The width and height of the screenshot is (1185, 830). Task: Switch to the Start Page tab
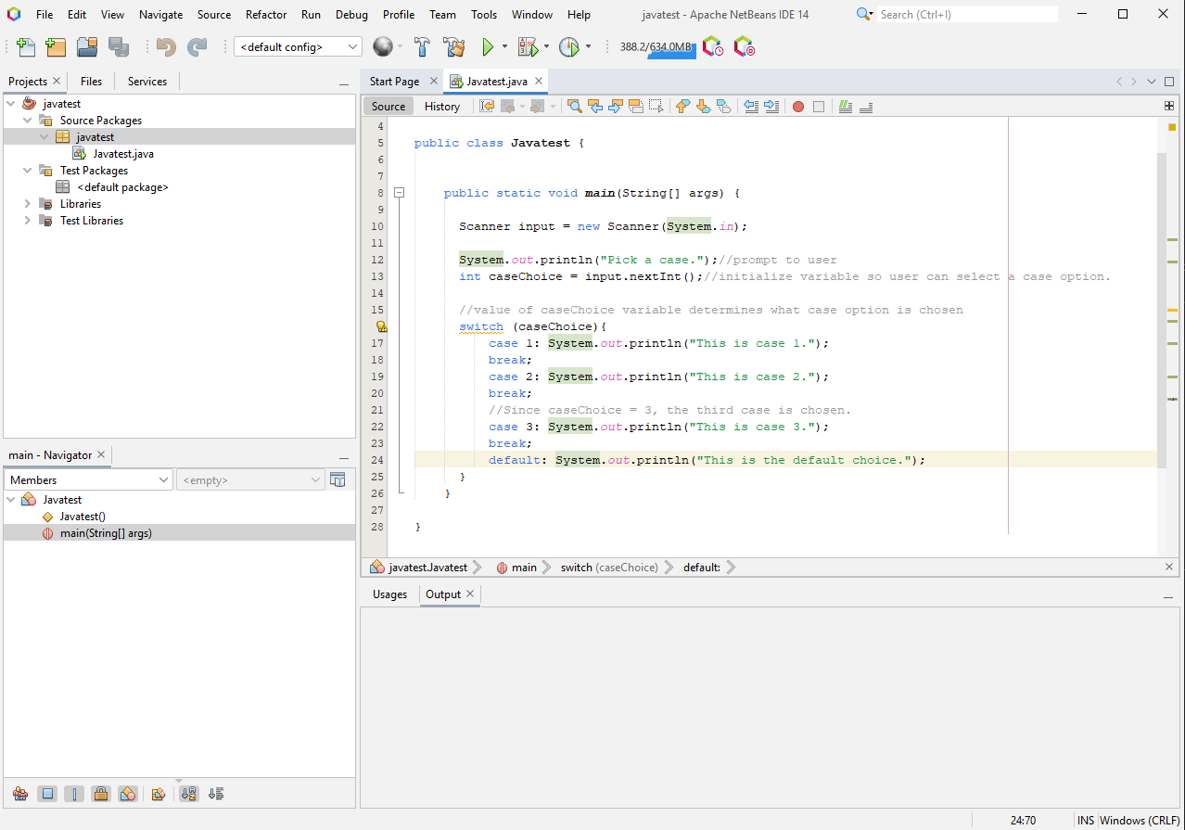[394, 82]
